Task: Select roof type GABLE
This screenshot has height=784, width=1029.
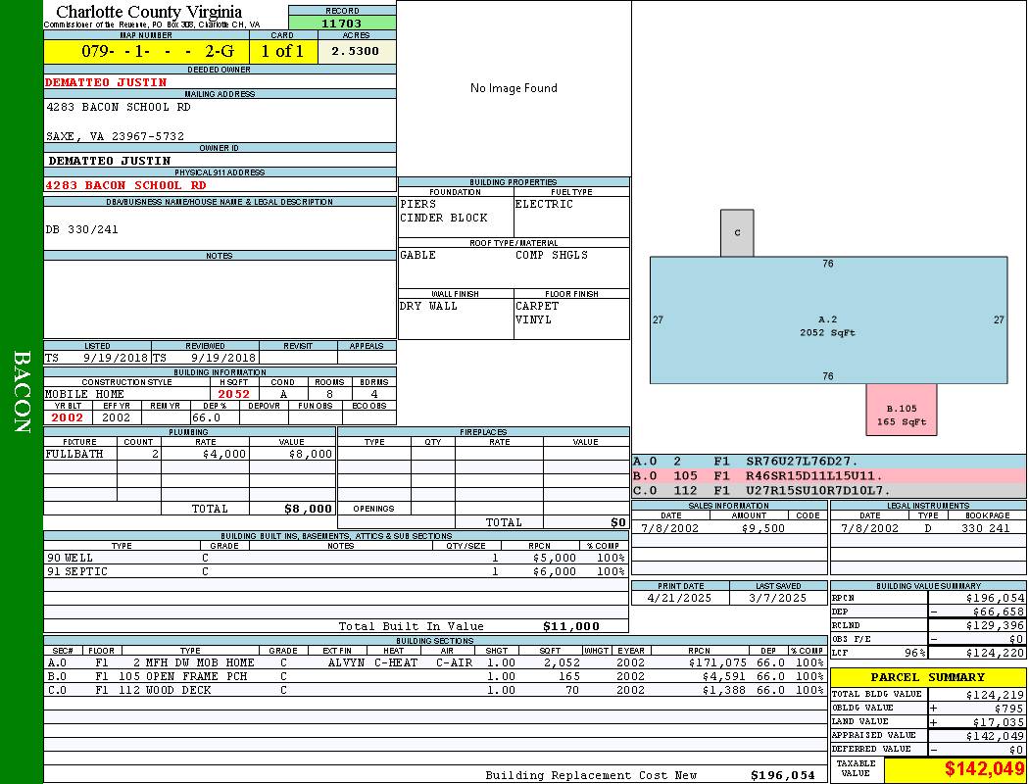Action: pos(417,255)
